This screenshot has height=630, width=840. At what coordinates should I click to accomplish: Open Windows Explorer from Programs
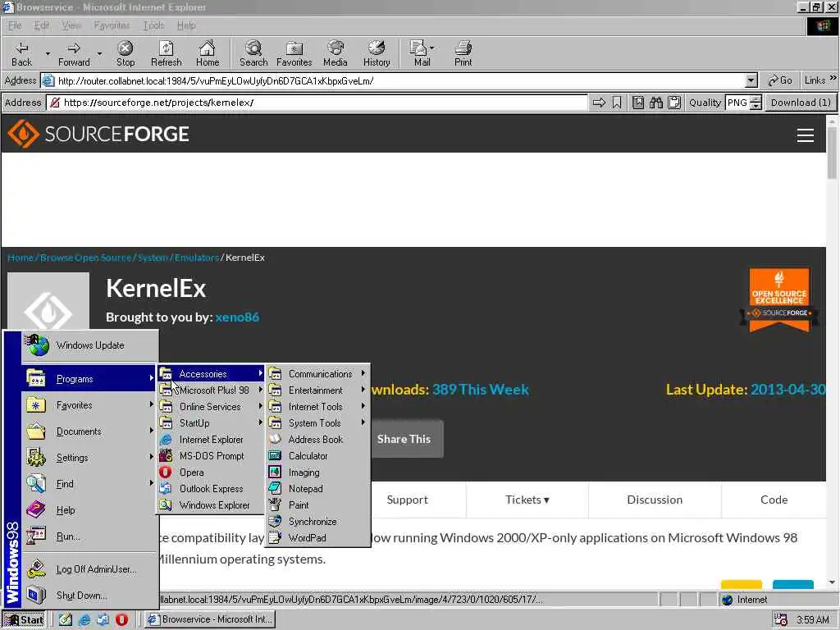(211, 505)
